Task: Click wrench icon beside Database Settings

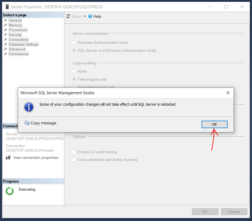Action: click(5, 44)
